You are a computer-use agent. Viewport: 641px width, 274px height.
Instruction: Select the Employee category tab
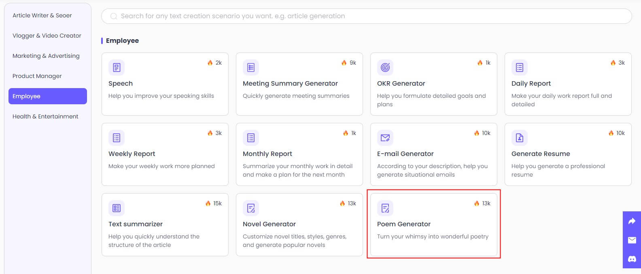pyautogui.click(x=48, y=96)
